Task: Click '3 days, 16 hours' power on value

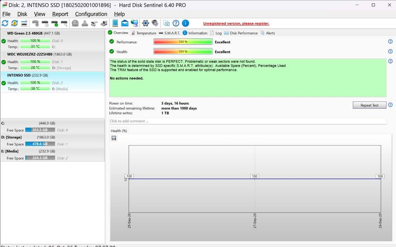Action: (175, 103)
